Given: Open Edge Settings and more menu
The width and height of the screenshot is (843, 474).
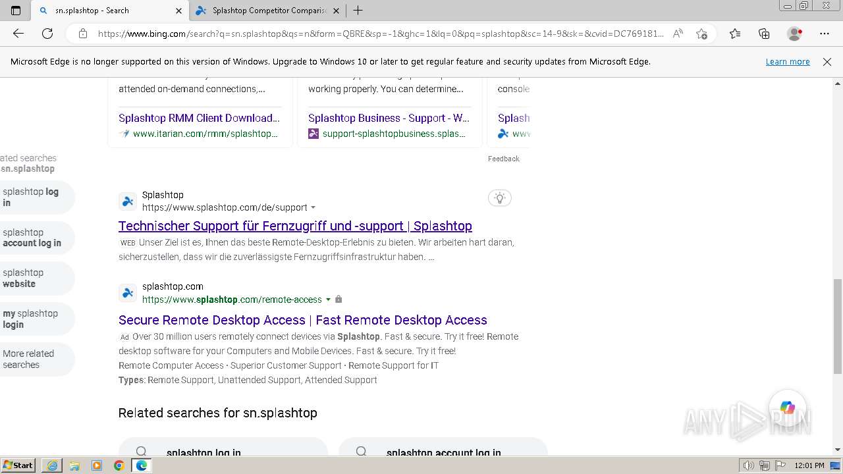Looking at the screenshot, I should pos(825,34).
